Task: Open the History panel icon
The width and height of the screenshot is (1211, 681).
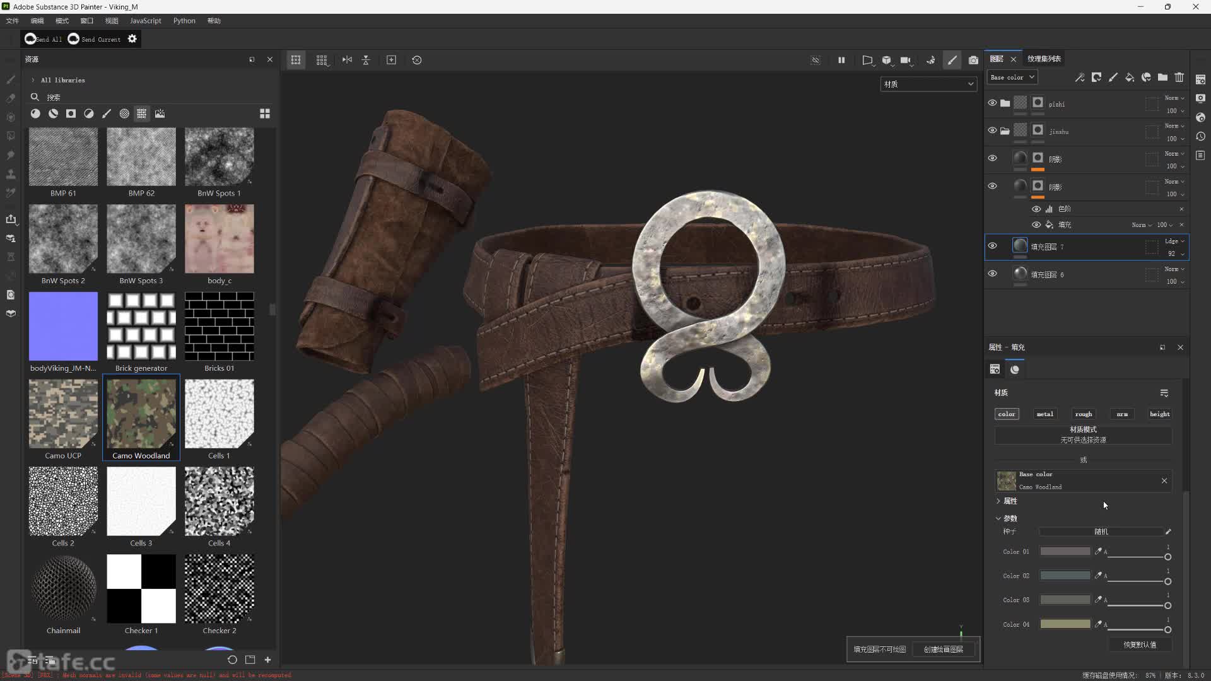Action: 1200,136
